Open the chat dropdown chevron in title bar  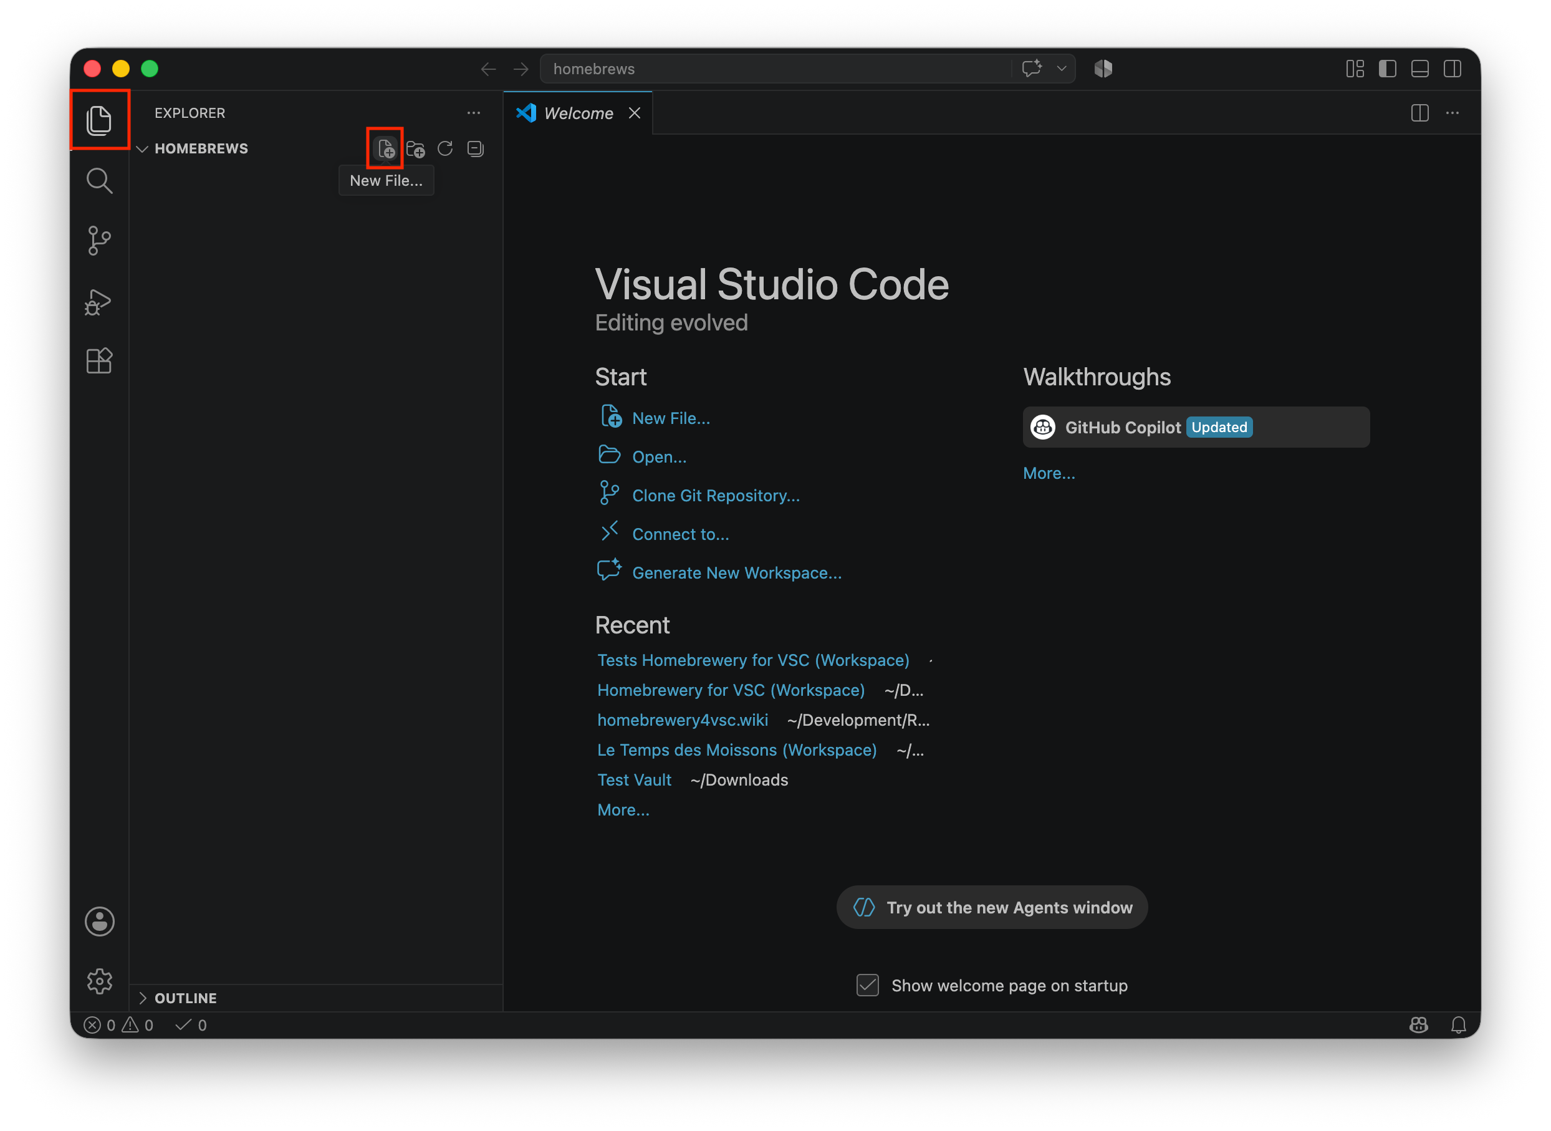1062,69
